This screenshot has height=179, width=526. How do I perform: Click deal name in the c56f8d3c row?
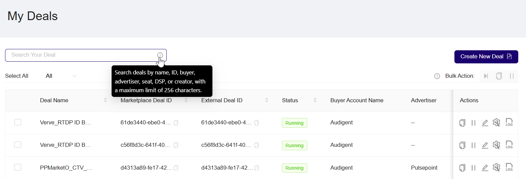click(66, 145)
